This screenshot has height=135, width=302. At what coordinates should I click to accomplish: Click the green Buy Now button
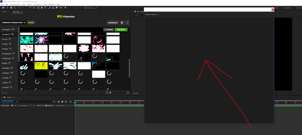121,30
